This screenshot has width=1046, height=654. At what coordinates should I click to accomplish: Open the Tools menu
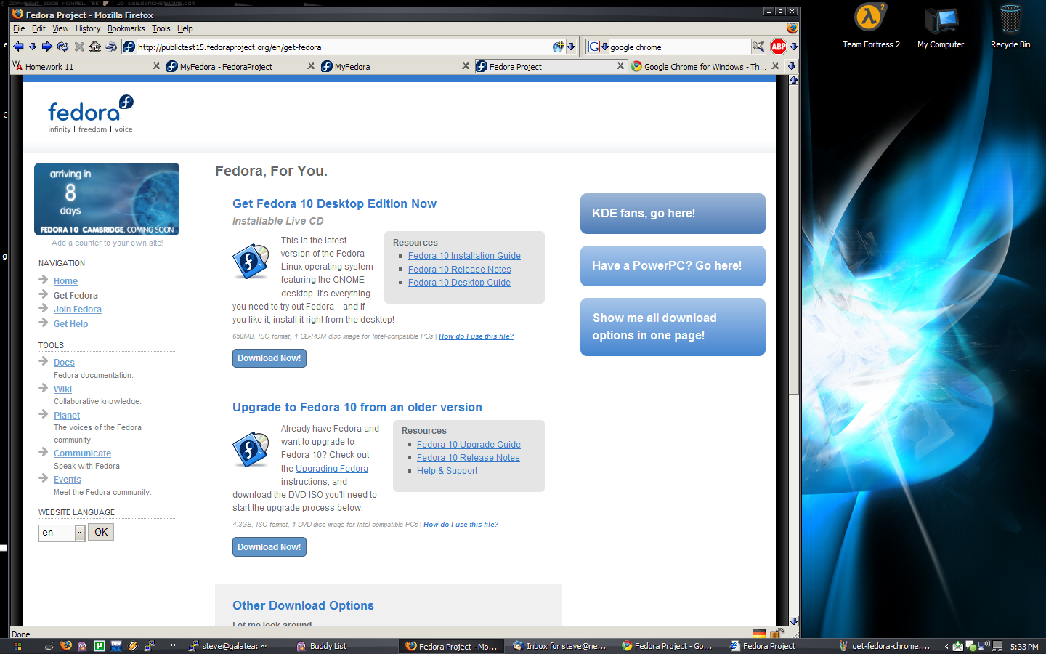(x=161, y=28)
